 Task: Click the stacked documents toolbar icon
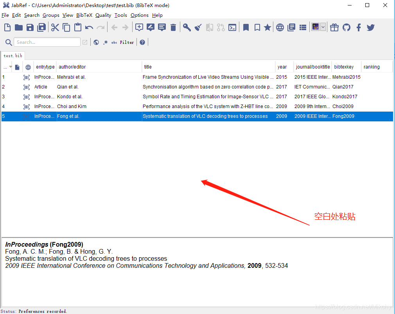291,27
